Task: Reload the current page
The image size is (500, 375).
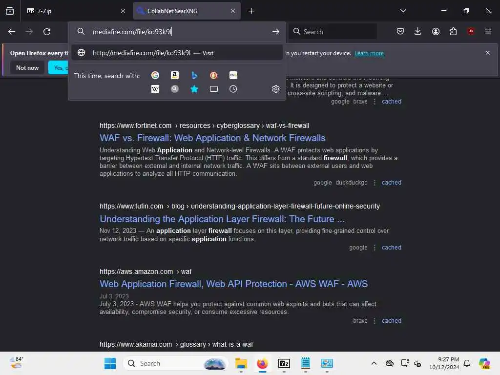Action: [47, 32]
